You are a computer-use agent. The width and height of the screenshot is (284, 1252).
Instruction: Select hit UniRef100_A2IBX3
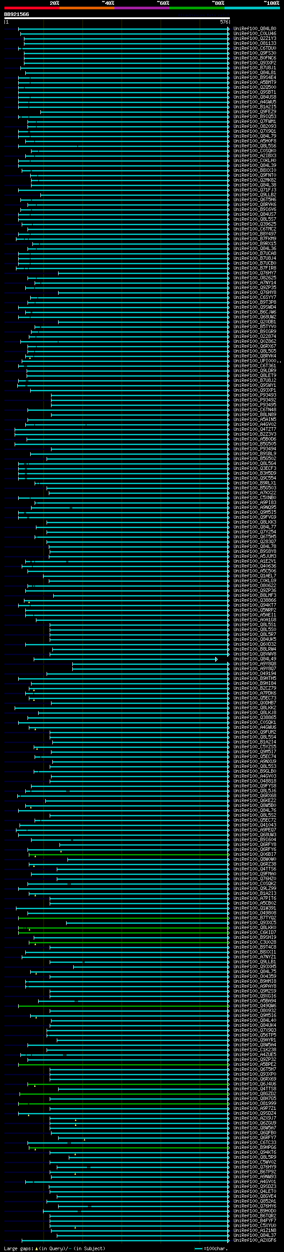point(255,155)
